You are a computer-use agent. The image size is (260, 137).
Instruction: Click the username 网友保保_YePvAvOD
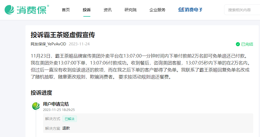point(49,44)
